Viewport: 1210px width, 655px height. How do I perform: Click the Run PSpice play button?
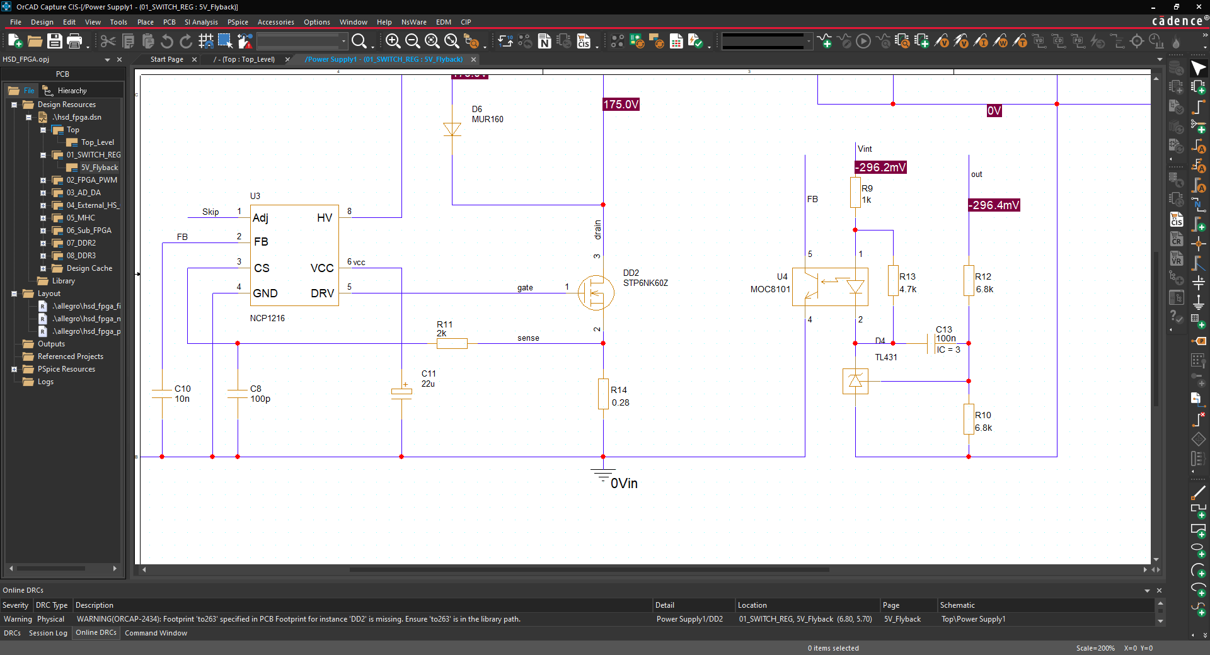point(863,42)
